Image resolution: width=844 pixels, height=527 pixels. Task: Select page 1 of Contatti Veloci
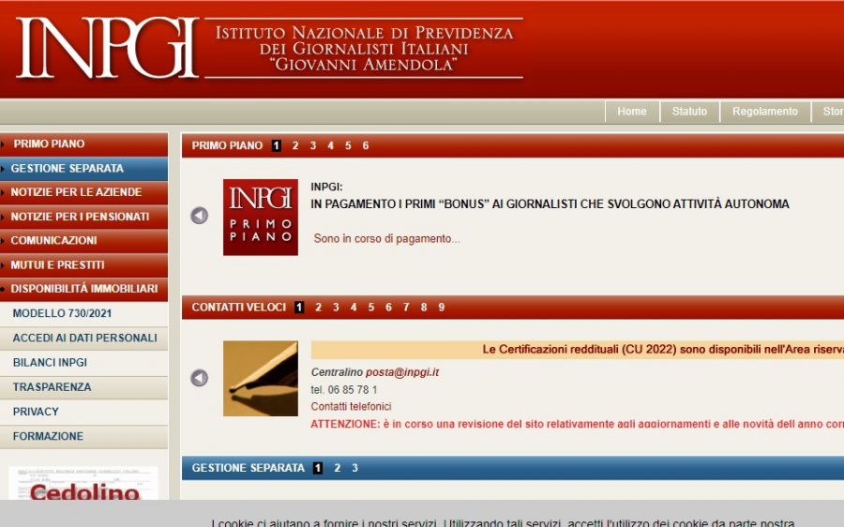pos(299,308)
